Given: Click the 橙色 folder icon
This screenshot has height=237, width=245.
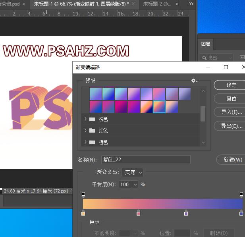Looking at the screenshot, I should (x=92, y=142).
